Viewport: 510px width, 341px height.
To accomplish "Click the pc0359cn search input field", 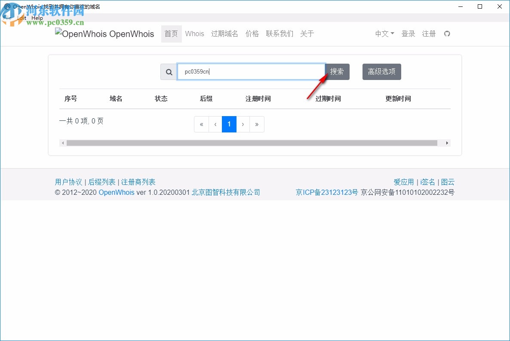I will [252, 71].
